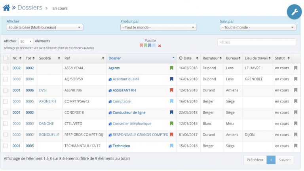Filter by the red pastille swatch
The height and width of the screenshot is (171, 304).
point(141,46)
